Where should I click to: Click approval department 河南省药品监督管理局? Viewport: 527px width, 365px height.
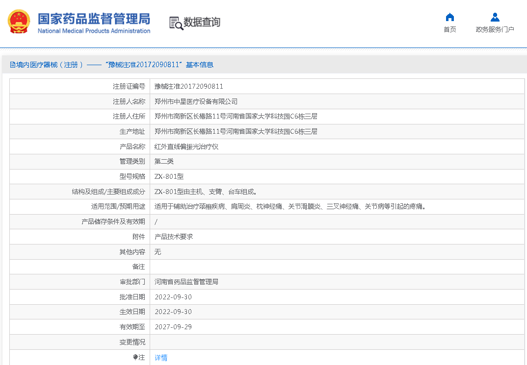[186, 282]
